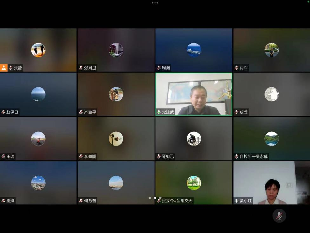The height and width of the screenshot is (233, 310).
Task: Click 李举鹏's spoon avatar
Action: click(116, 139)
